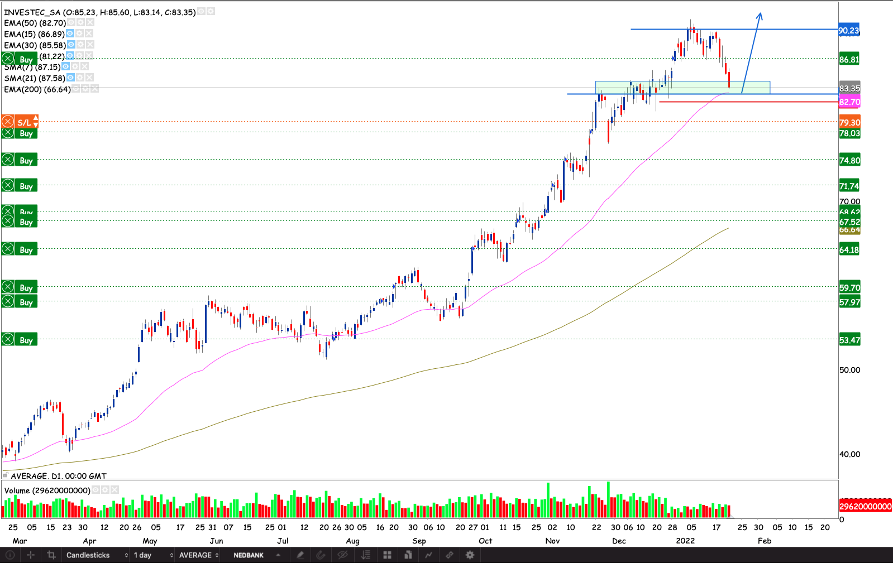The width and height of the screenshot is (893, 563).
Task: Click the info icon in bottom toolbar
Action: 10,555
